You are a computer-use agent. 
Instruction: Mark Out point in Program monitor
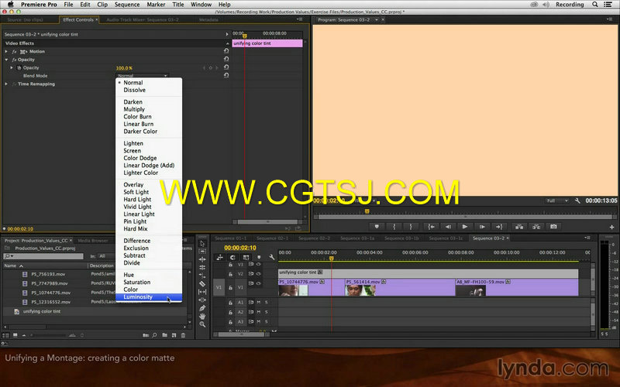tap(411, 227)
